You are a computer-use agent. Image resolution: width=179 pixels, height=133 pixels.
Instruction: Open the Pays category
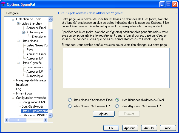coord(30,50)
